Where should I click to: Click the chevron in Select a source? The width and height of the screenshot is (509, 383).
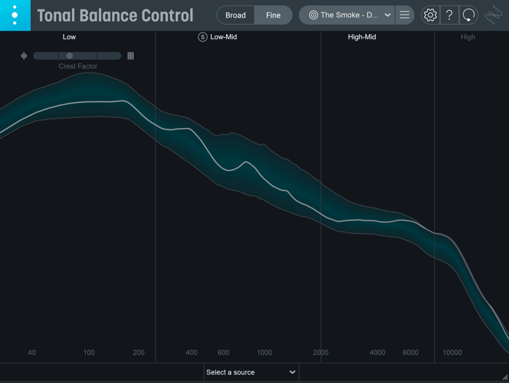coord(292,372)
